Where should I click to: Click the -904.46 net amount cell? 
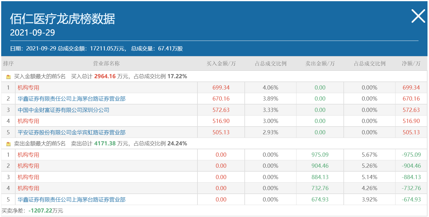[411, 166]
